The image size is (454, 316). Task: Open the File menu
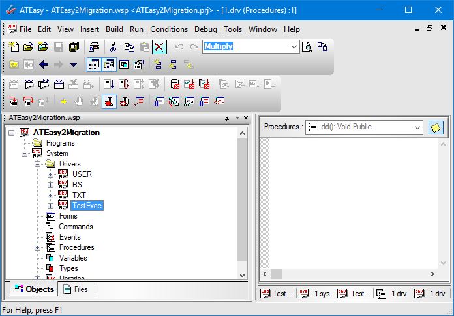click(25, 29)
